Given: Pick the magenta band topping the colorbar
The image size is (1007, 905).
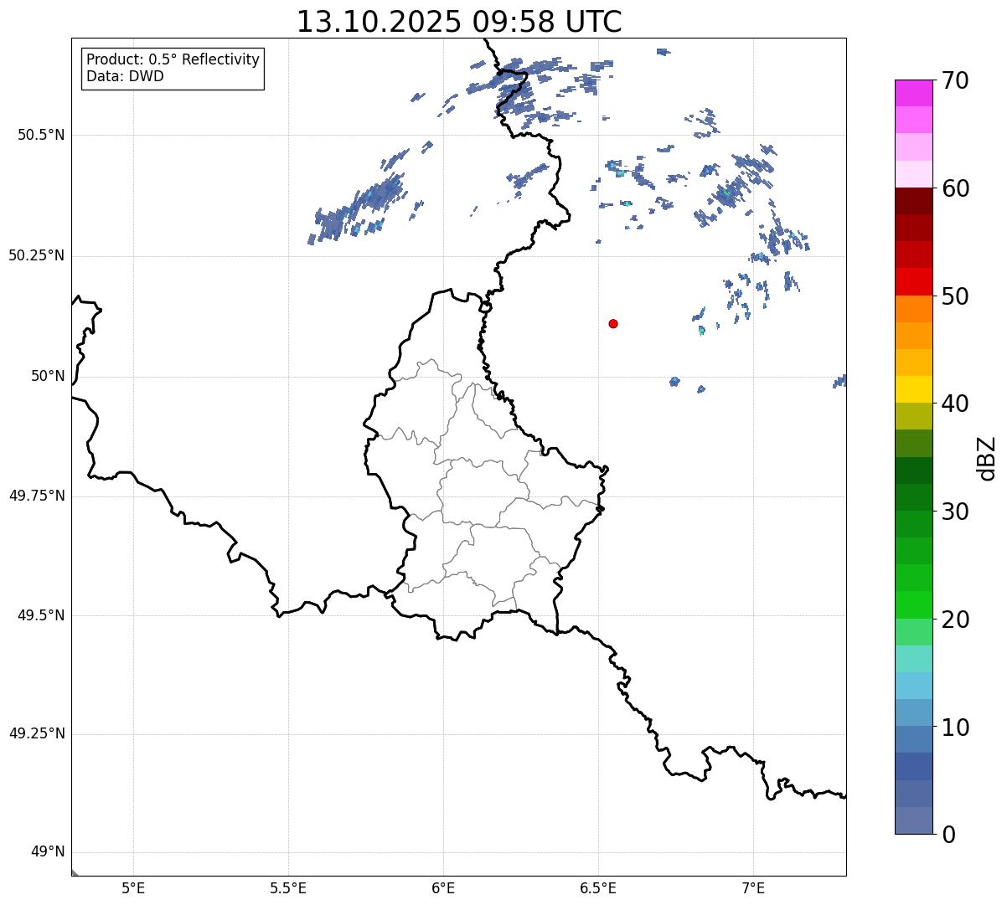Looking at the screenshot, I should tap(914, 93).
